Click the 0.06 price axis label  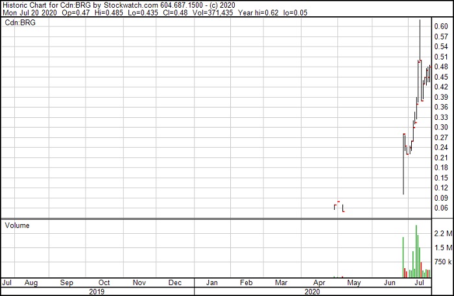tap(440, 207)
